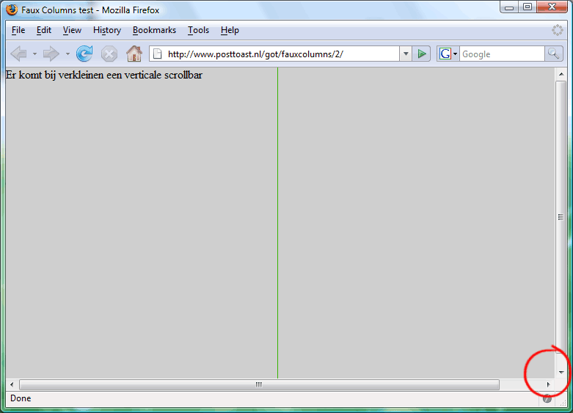Close the Firefox window
573x413 pixels.
(x=552, y=7)
